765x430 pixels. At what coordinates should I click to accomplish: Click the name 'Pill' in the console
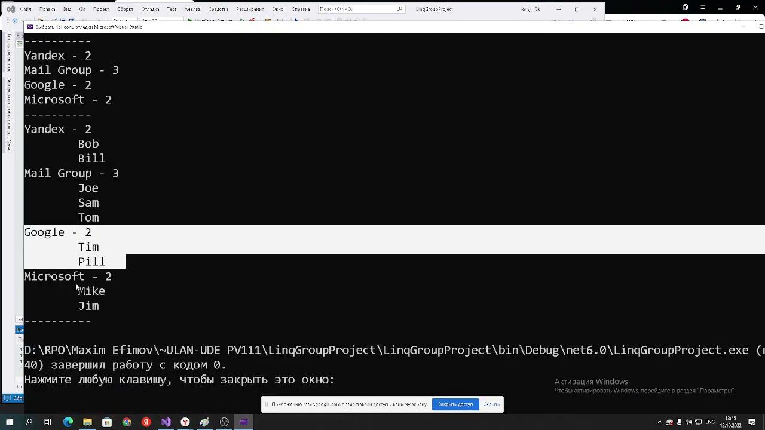click(91, 262)
